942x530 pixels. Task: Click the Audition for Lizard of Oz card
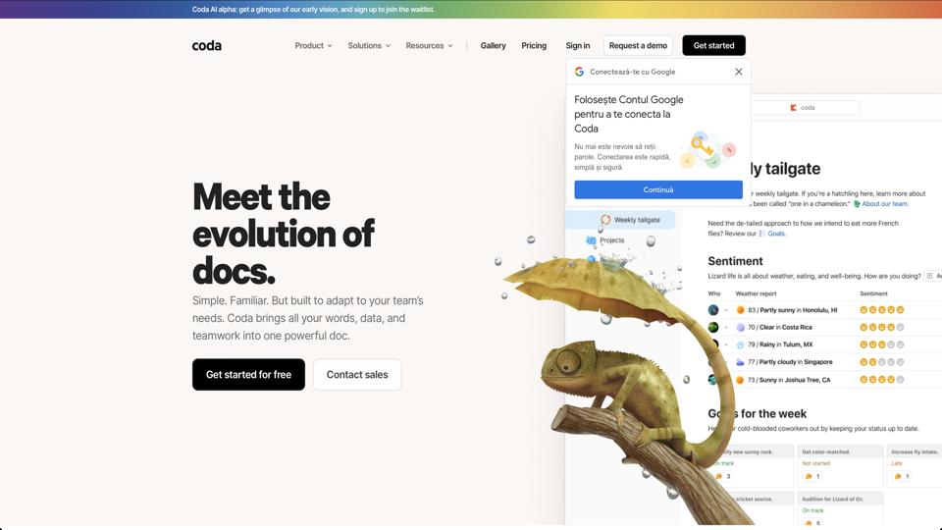(x=840, y=509)
